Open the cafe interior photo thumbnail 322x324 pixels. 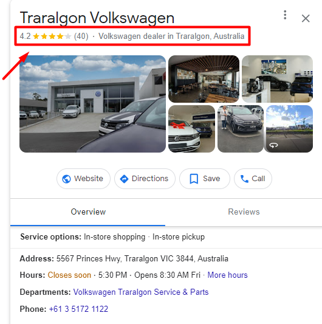click(x=204, y=79)
